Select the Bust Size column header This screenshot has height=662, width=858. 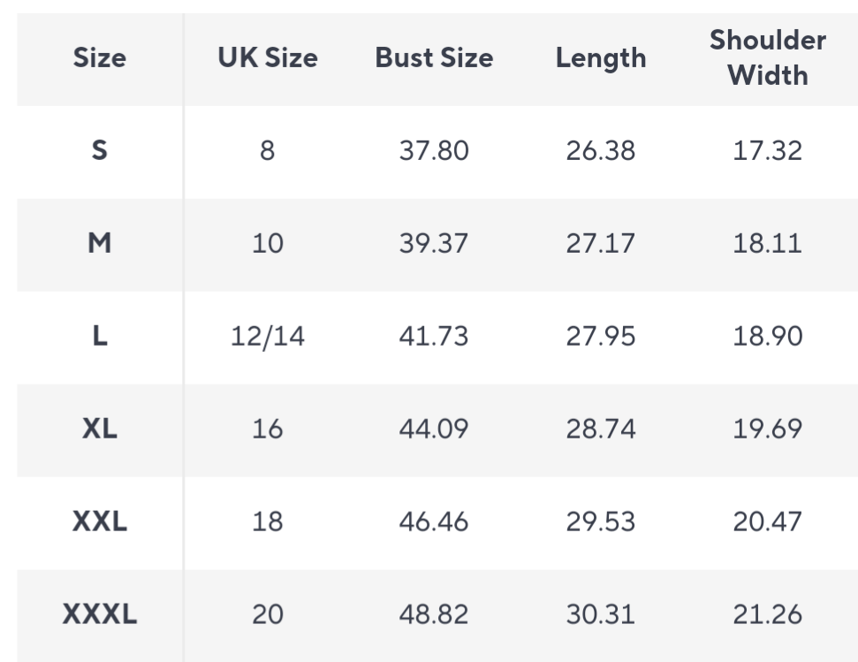[x=434, y=58]
